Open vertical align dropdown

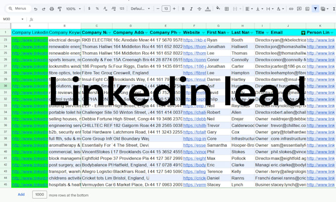coord(259,9)
